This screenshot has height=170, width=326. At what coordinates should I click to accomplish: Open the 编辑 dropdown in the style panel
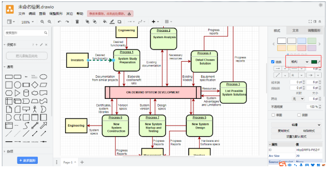click(x=296, y=125)
